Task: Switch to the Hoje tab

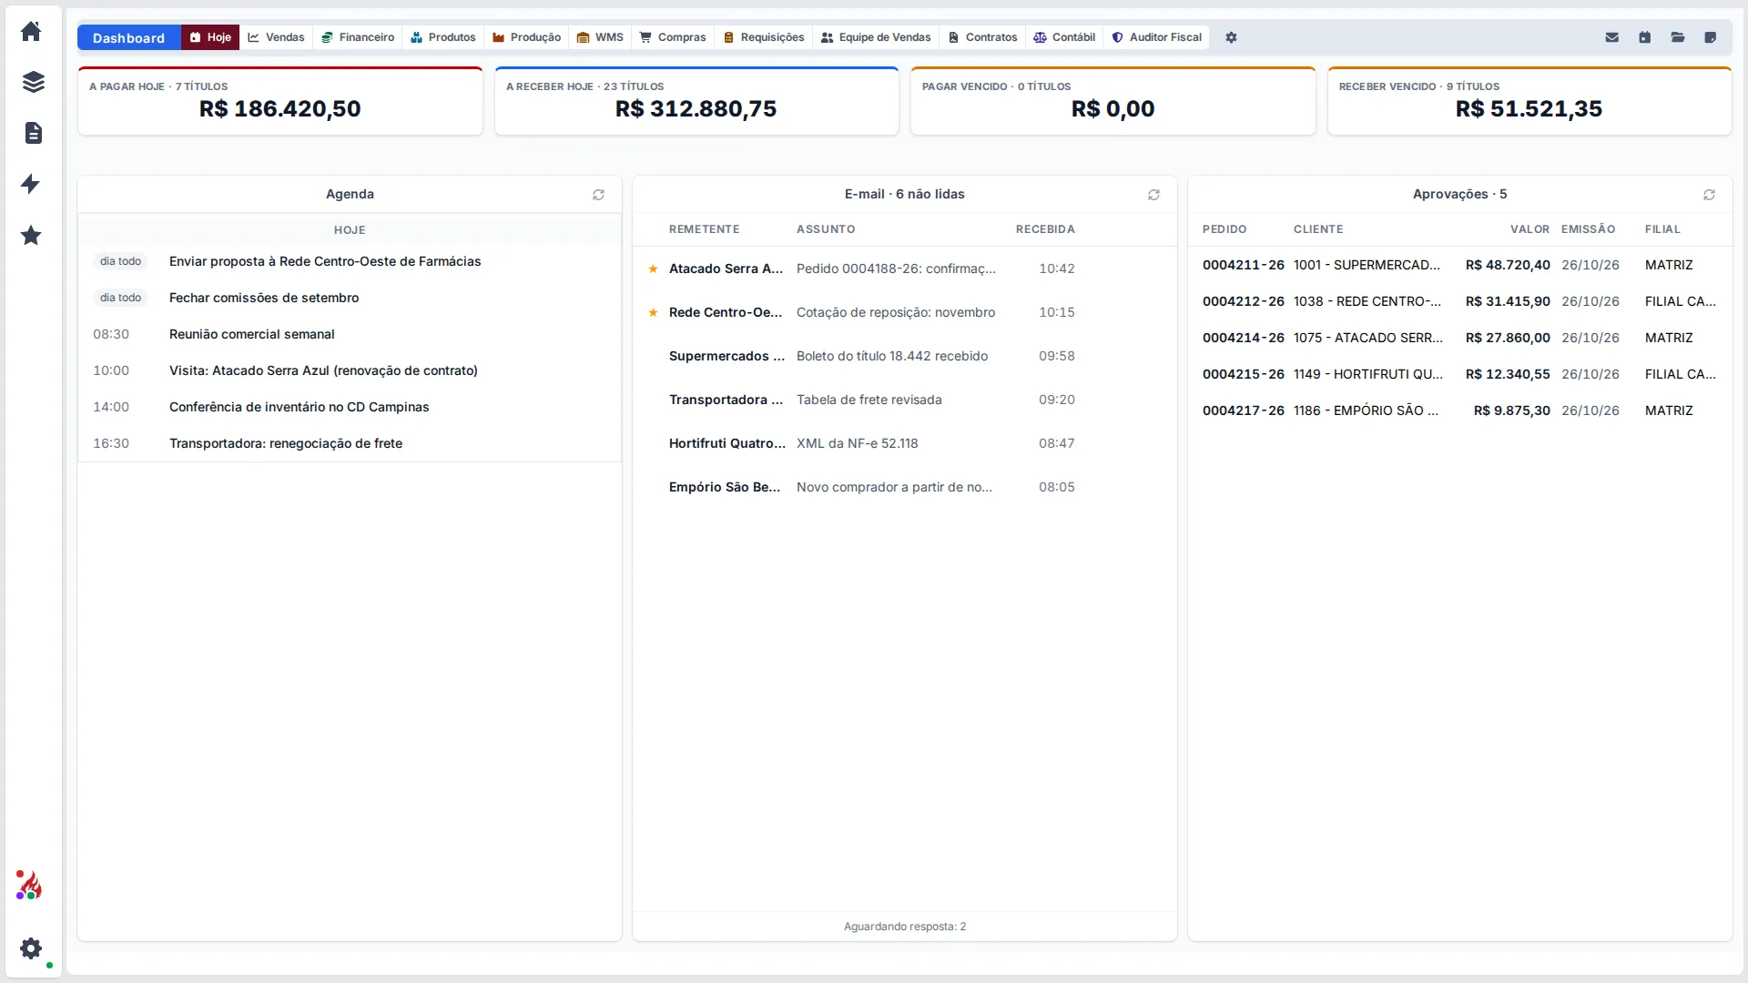Action: click(x=210, y=37)
